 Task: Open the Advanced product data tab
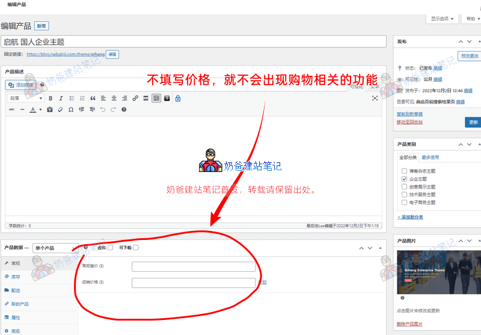point(39,331)
